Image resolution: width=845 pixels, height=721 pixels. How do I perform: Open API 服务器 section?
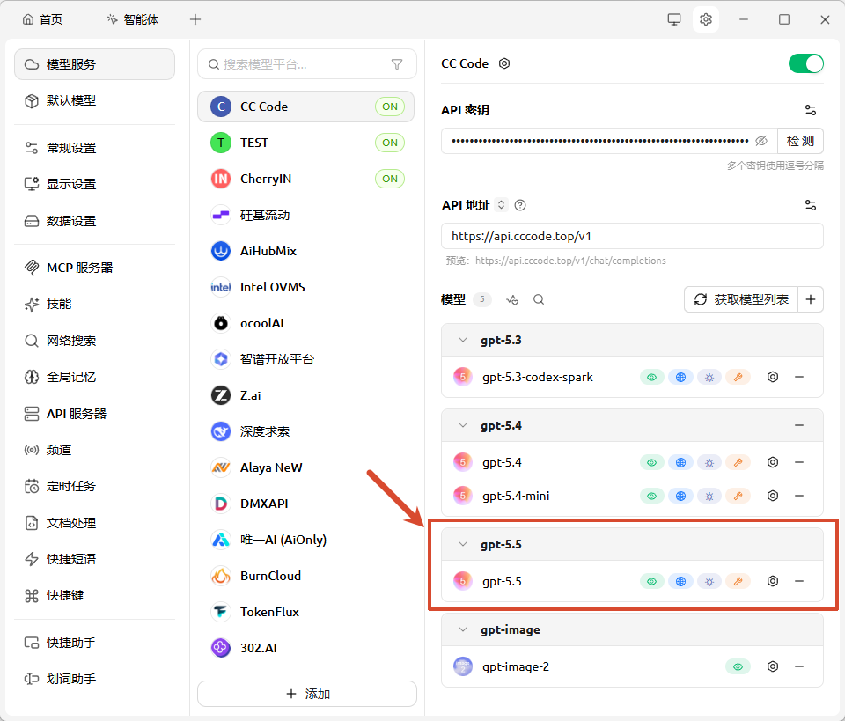tap(94, 414)
